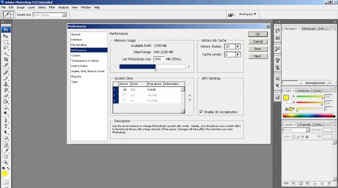The image size is (338, 188).
Task: Uncheck the C:\ scratch disk Active checkbox
Action: [125, 89]
